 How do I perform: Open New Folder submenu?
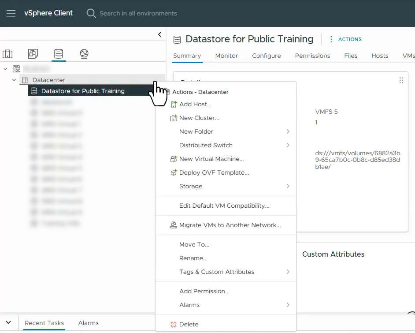click(x=226, y=132)
